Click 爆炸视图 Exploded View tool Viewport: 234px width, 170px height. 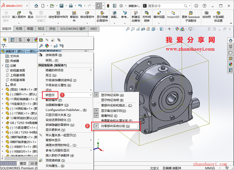(x=159, y=15)
